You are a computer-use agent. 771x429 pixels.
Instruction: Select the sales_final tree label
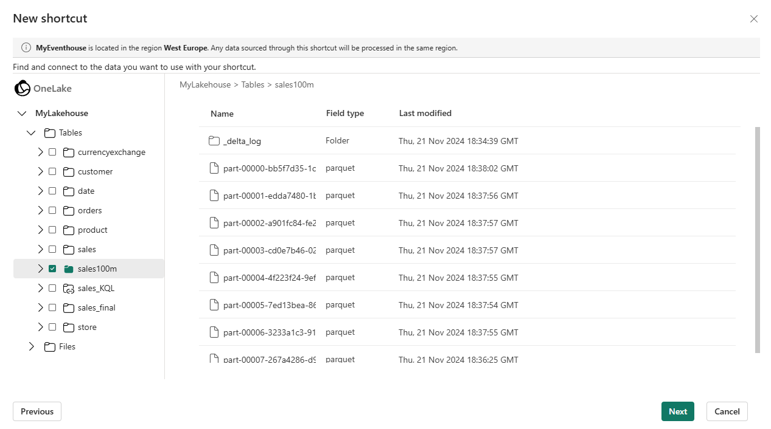click(x=97, y=307)
